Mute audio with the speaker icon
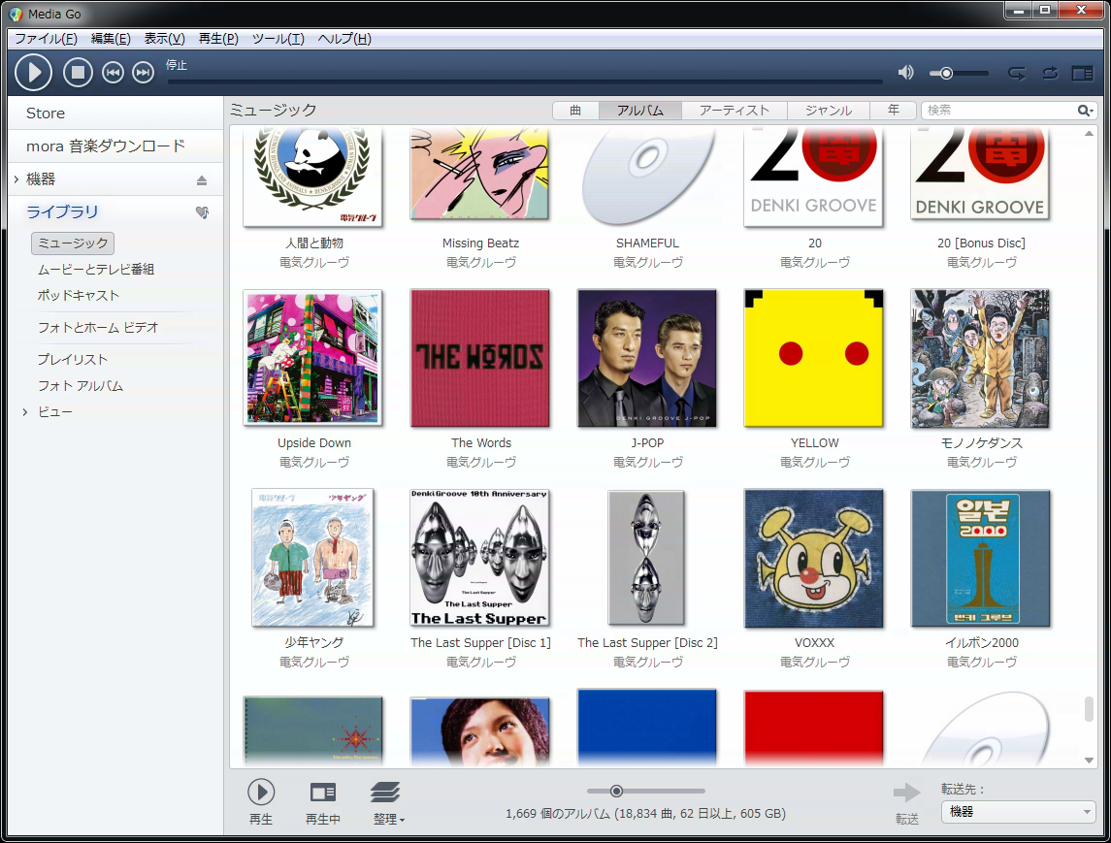Screen dimensions: 1111x843 (x=905, y=73)
